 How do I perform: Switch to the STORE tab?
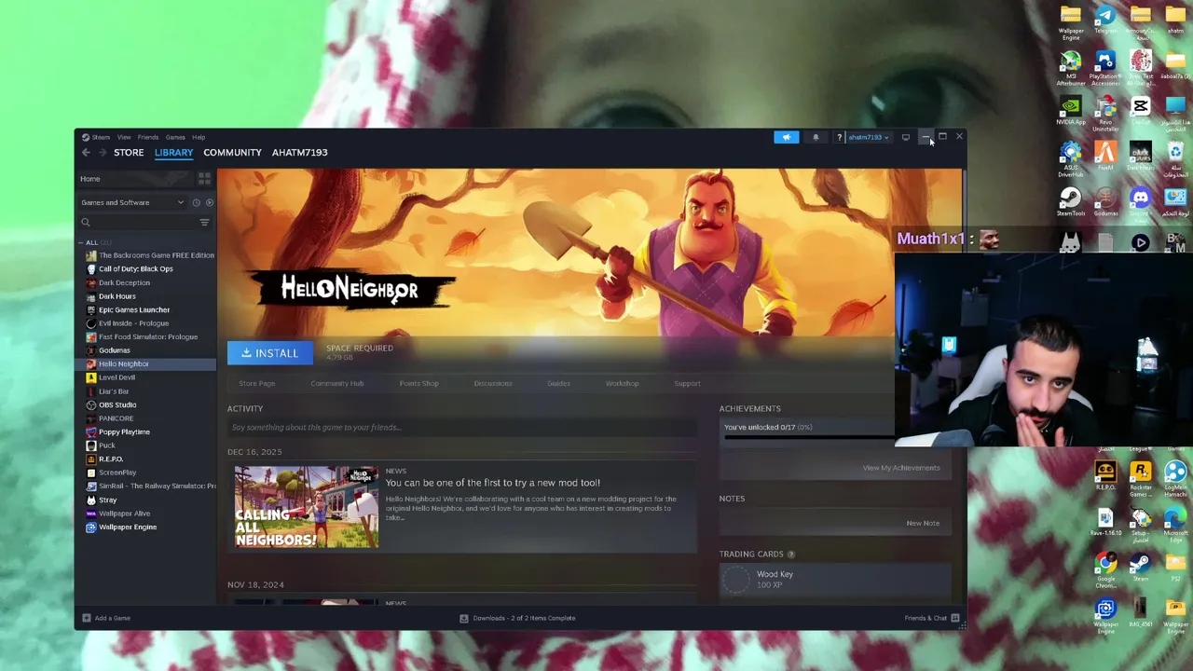click(129, 153)
